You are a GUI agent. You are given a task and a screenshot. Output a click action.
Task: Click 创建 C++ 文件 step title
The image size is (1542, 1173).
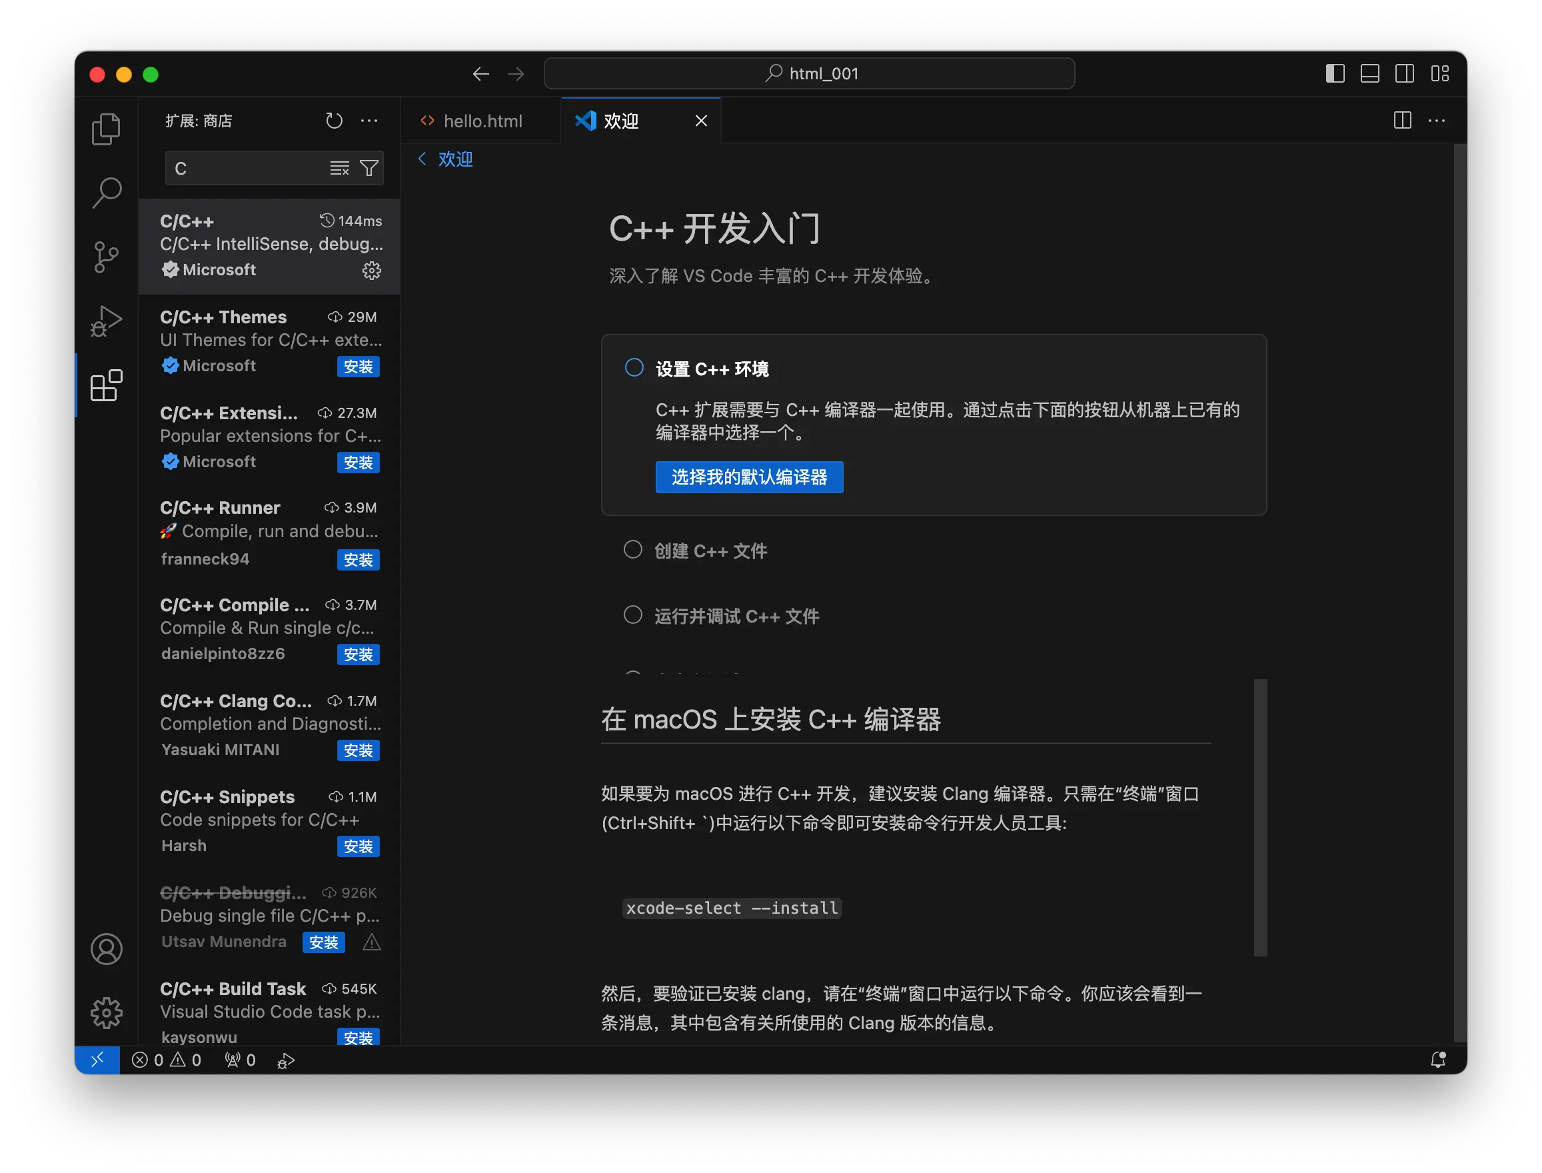click(710, 551)
